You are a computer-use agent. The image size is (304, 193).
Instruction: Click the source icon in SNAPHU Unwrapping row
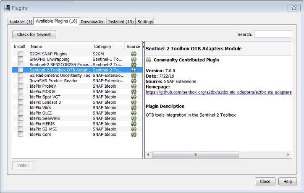coord(134,59)
